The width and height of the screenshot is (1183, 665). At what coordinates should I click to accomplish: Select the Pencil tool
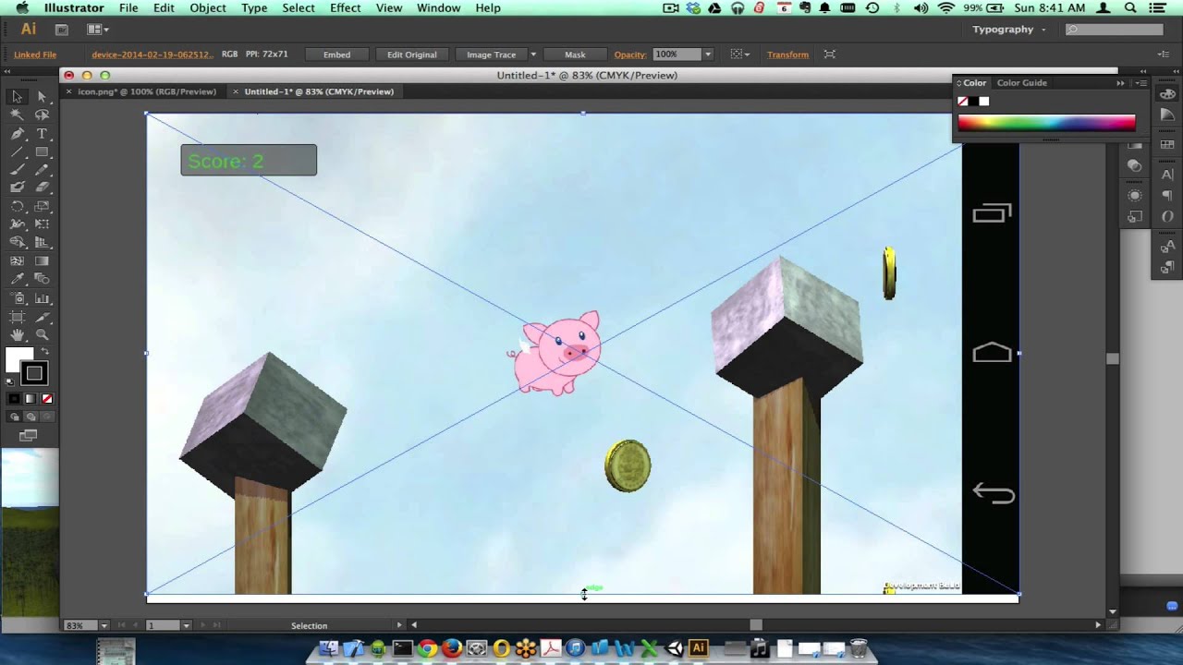[42, 170]
